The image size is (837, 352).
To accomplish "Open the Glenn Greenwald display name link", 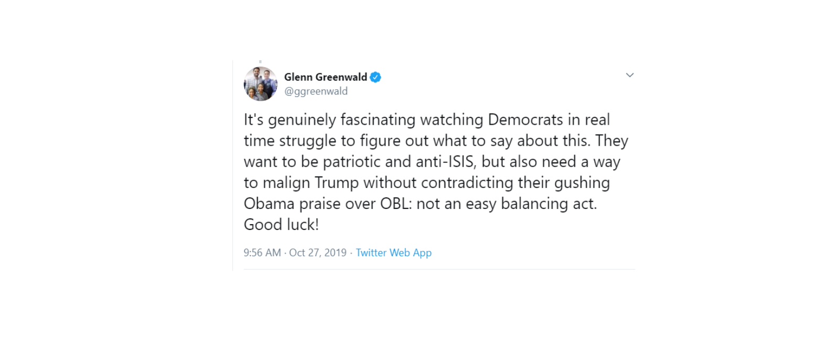I will tap(325, 78).
